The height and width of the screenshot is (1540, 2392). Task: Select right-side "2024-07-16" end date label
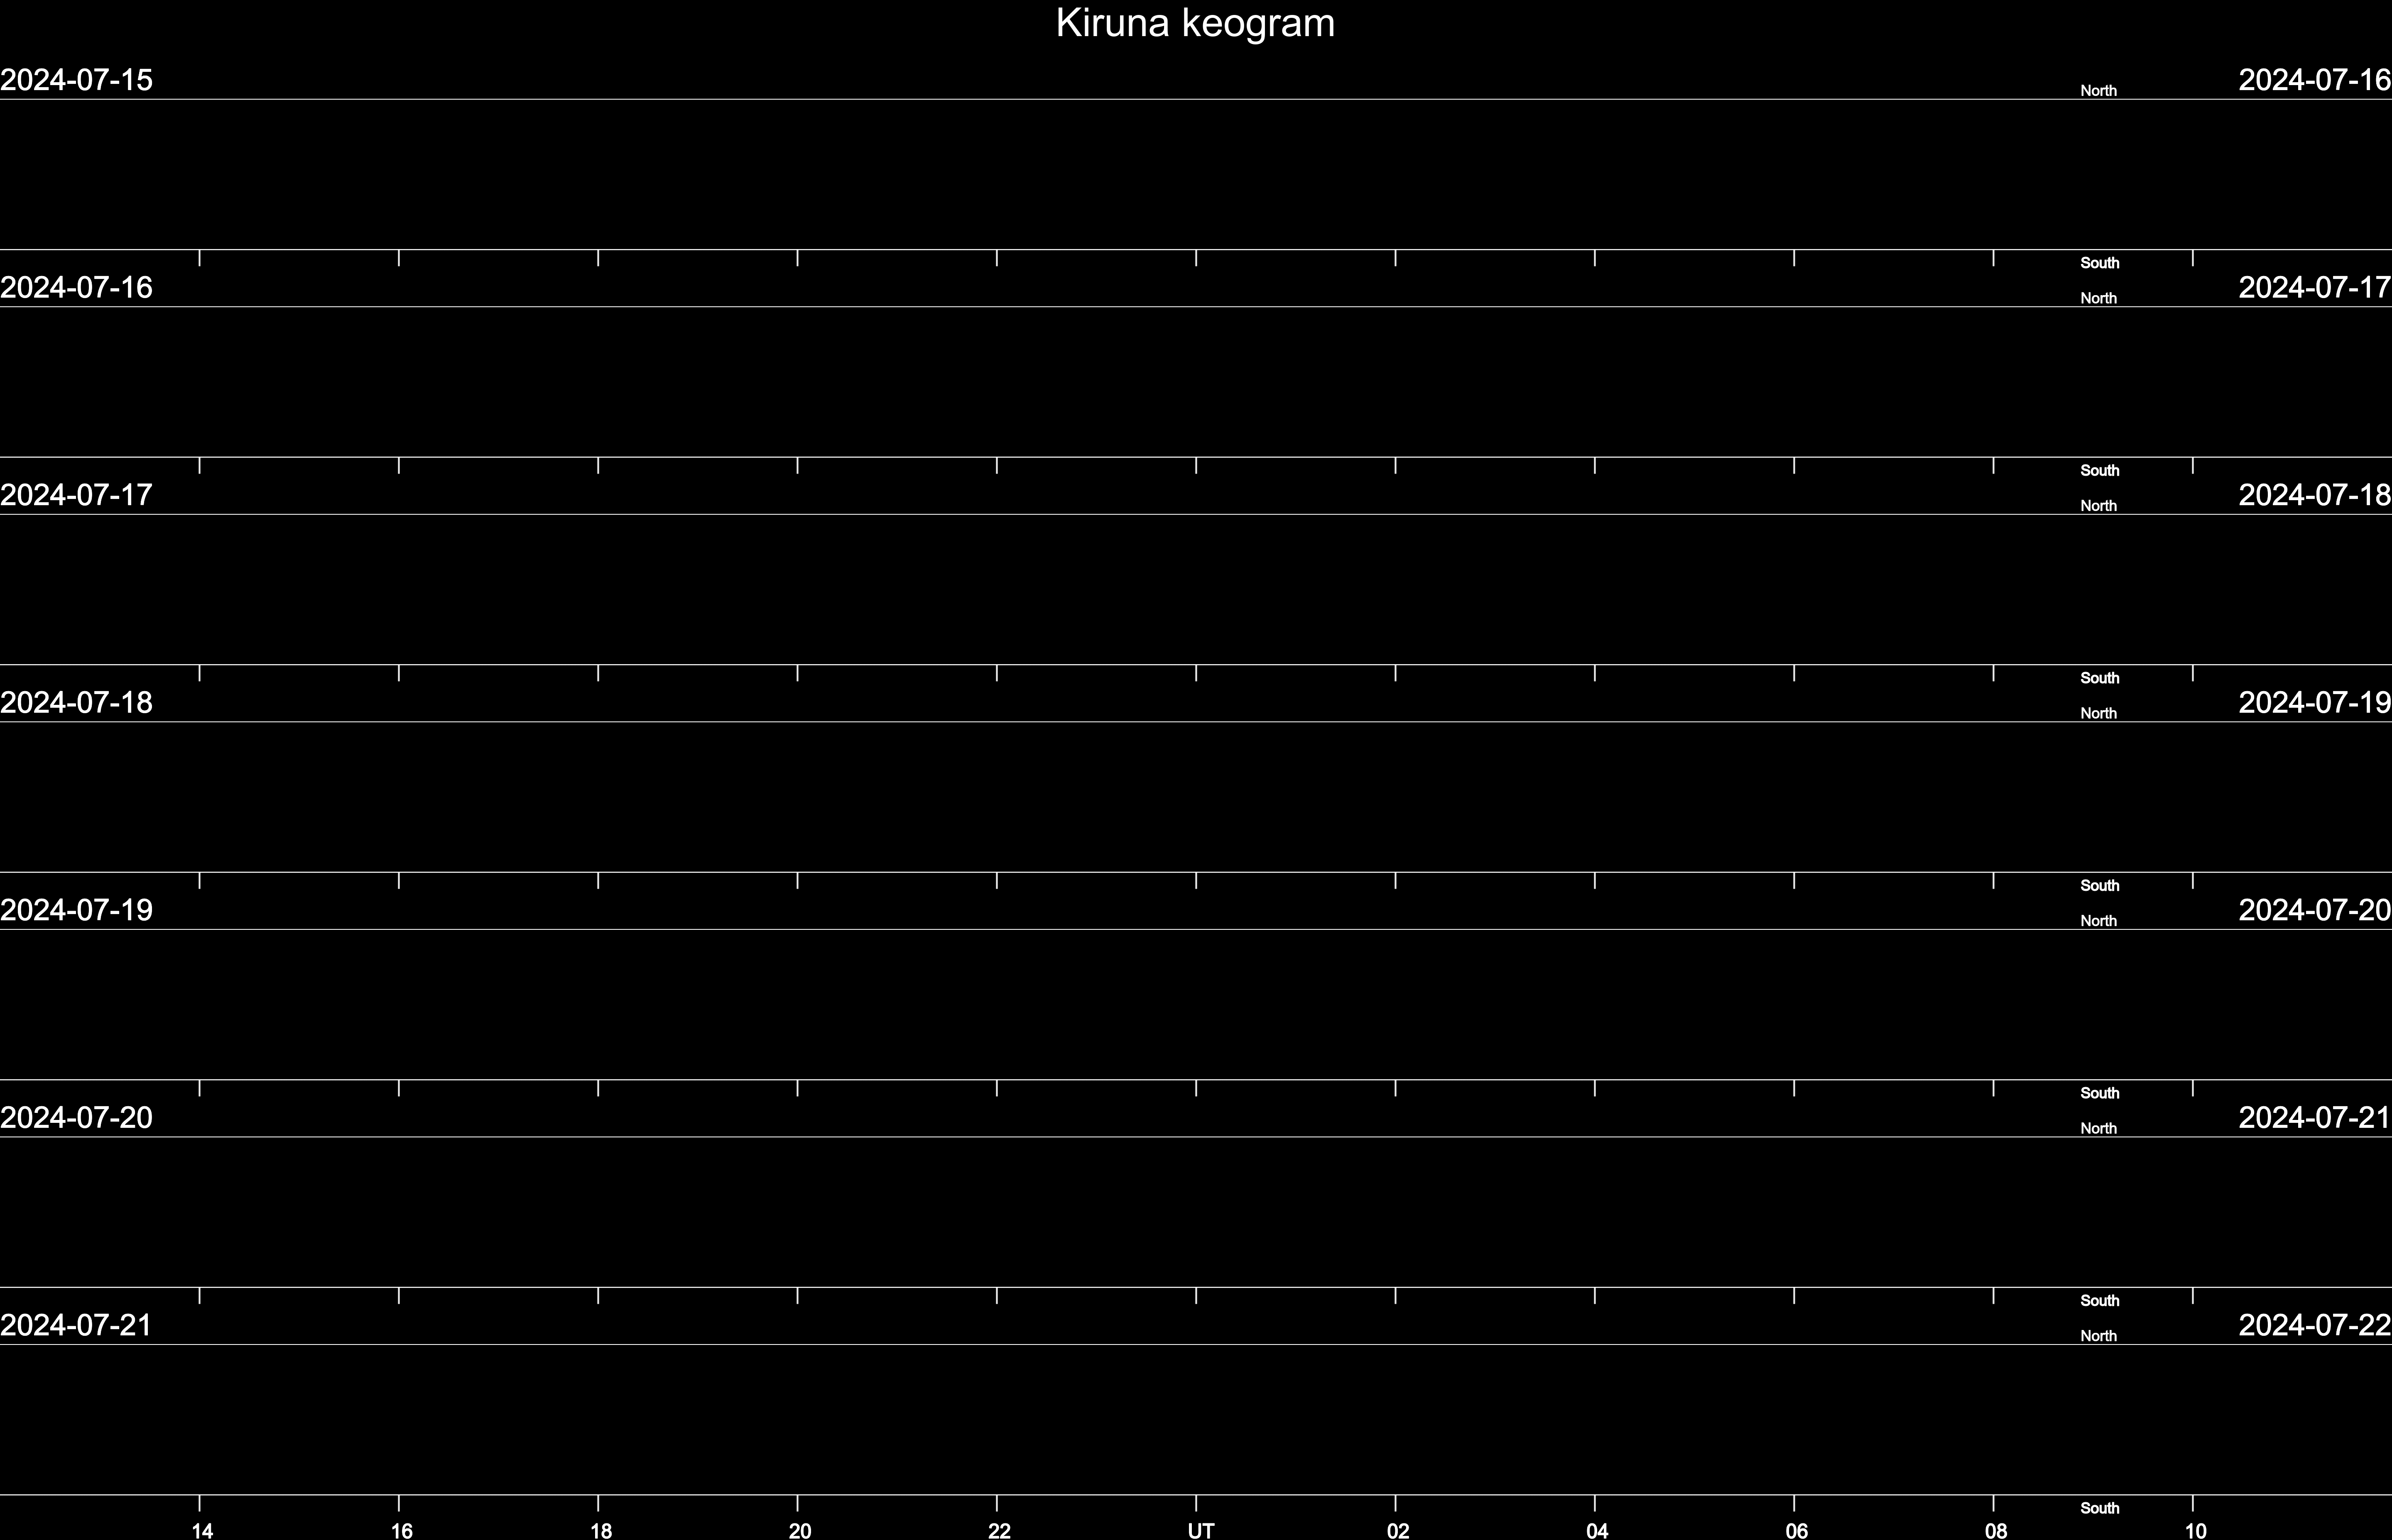tap(2315, 80)
